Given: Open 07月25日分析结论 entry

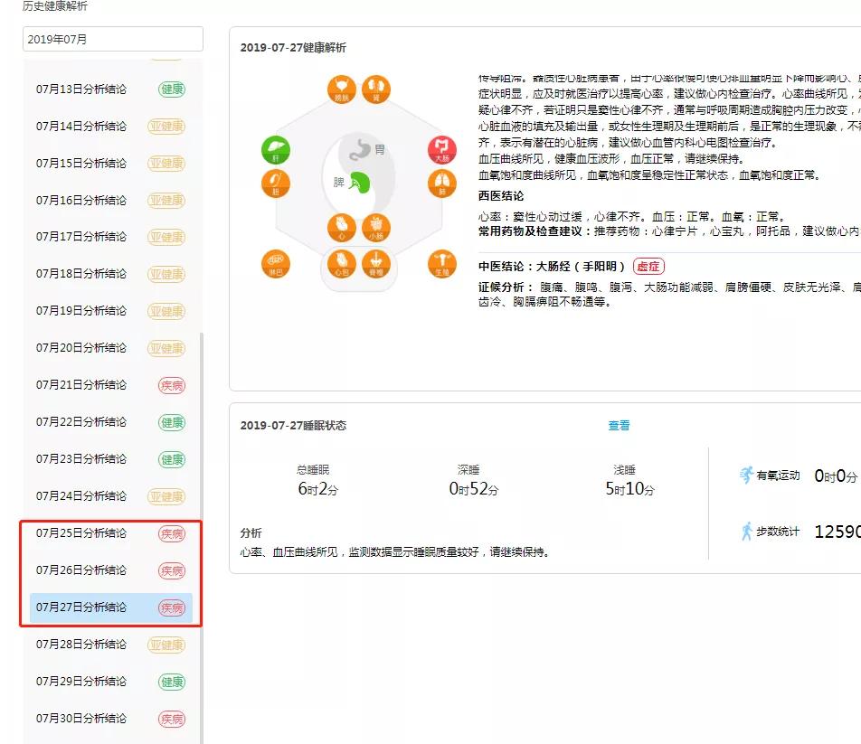Looking at the screenshot, I should click(81, 533).
